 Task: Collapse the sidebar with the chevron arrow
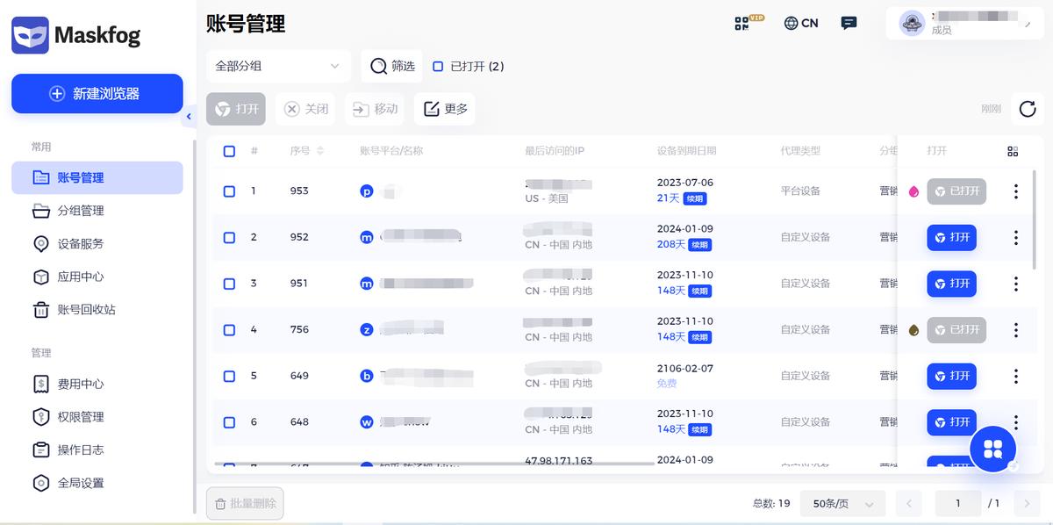click(189, 116)
